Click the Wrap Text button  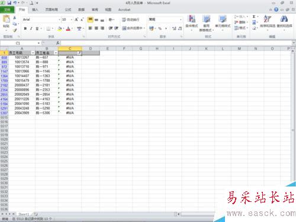coord(131,20)
